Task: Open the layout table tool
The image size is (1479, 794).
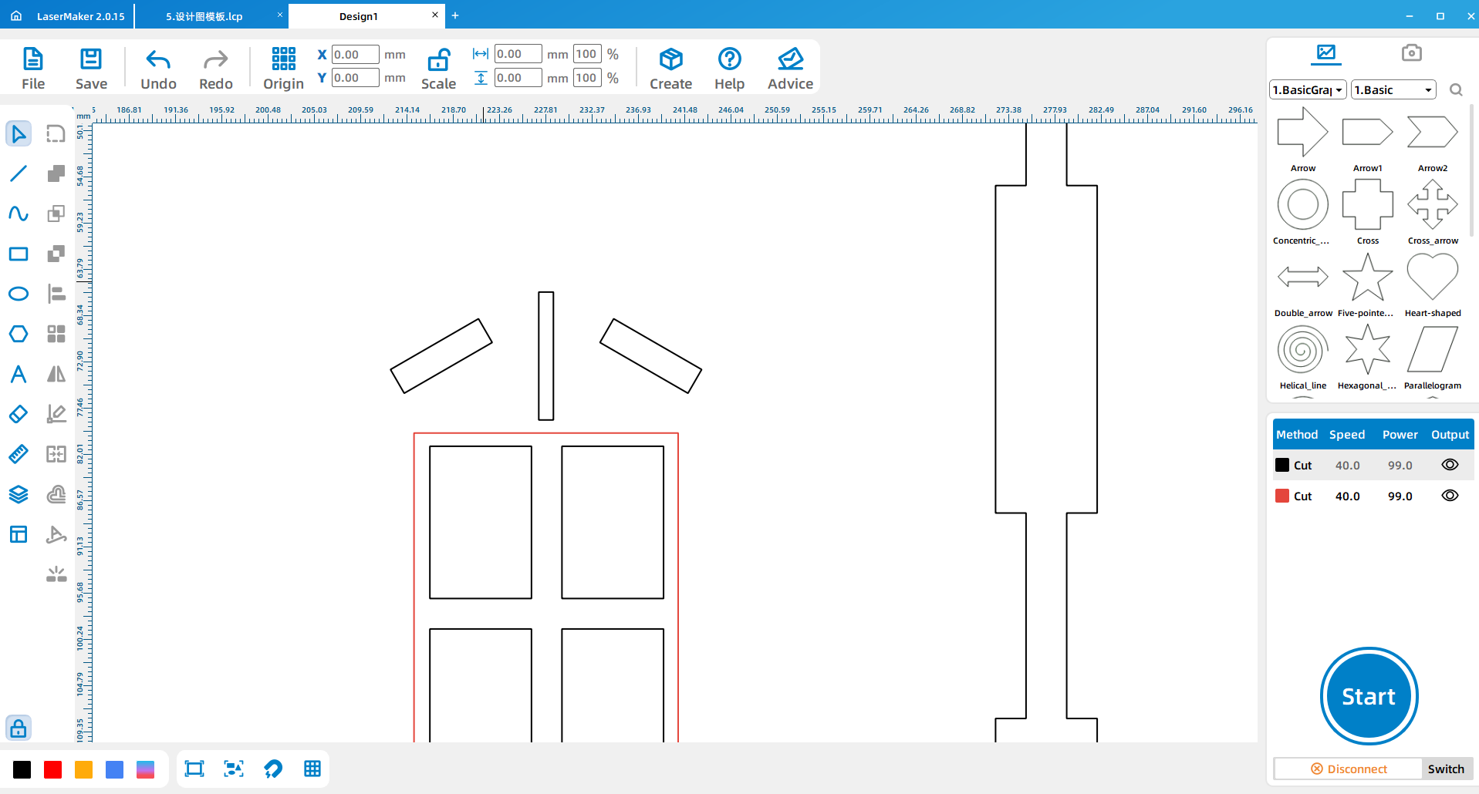Action: (x=19, y=534)
